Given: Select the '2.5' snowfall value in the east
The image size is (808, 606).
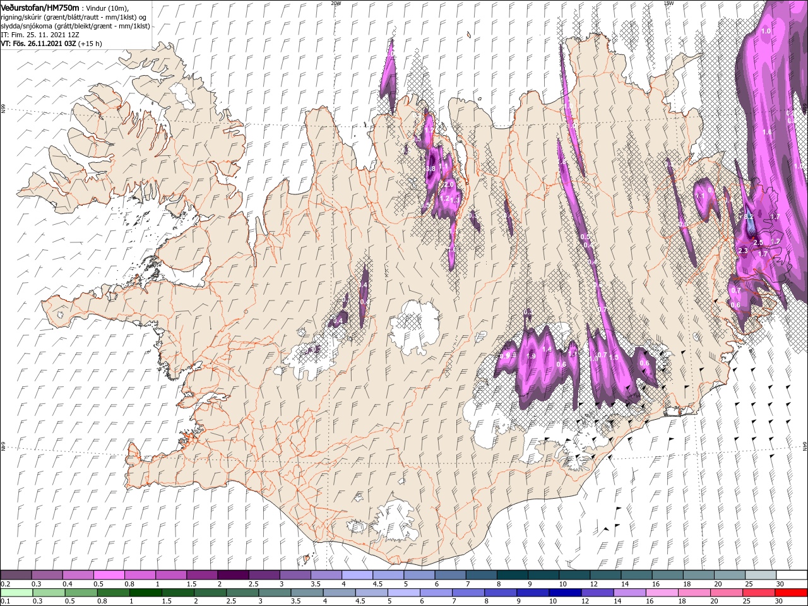Looking at the screenshot, I should tap(759, 242).
